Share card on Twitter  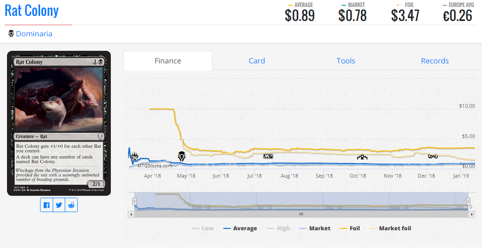coord(59,205)
